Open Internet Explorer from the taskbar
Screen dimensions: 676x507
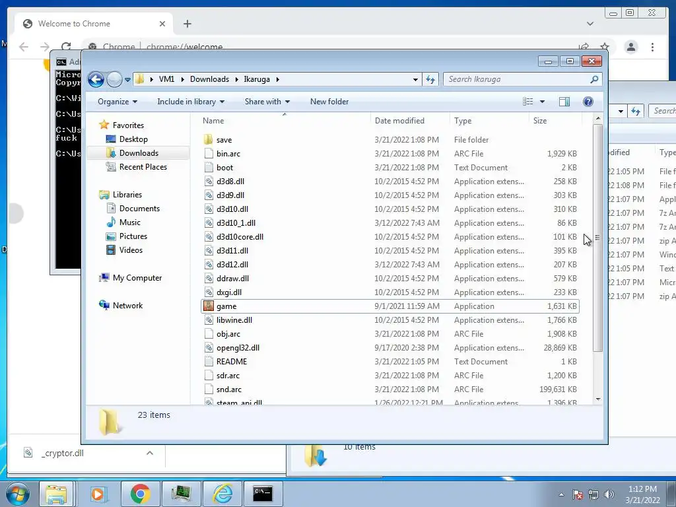pyautogui.click(x=222, y=494)
